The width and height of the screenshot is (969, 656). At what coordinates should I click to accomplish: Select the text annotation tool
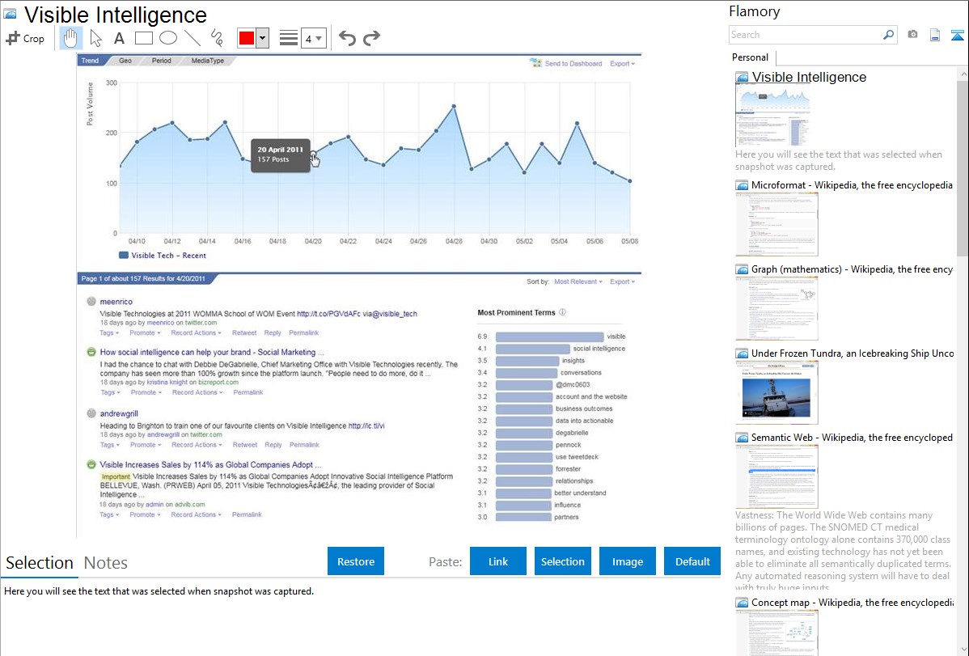pos(119,38)
